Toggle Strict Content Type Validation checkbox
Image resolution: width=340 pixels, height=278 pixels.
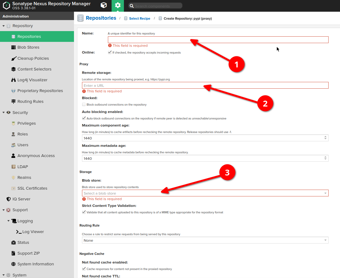point(84,212)
